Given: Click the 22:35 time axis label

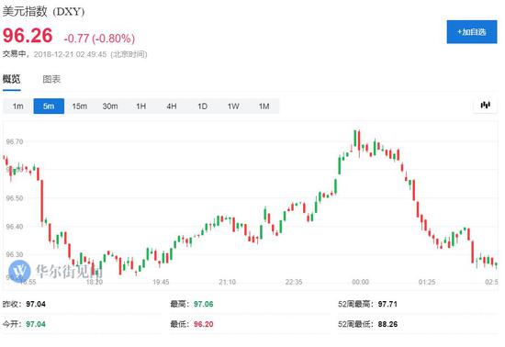Looking at the screenshot, I should click(294, 282).
